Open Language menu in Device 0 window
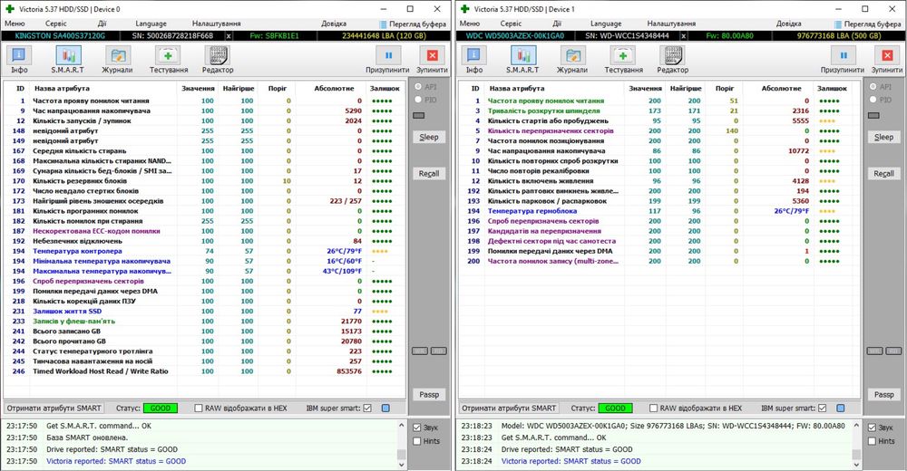Viewport: 907px width, 471px height. coord(151,24)
